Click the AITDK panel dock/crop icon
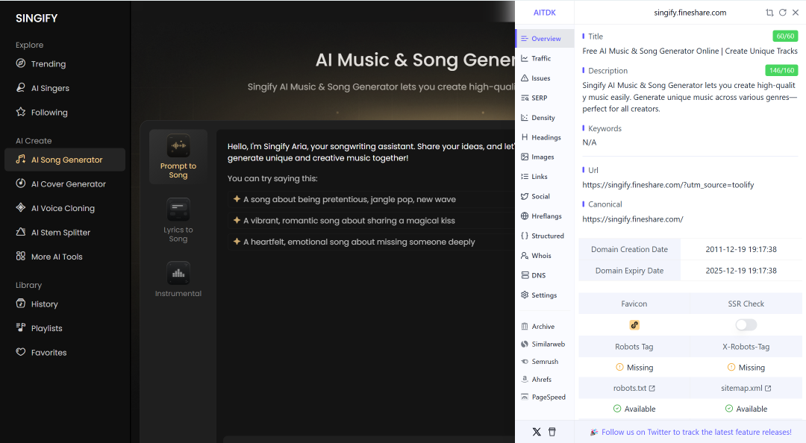This screenshot has height=443, width=806. 769,13
